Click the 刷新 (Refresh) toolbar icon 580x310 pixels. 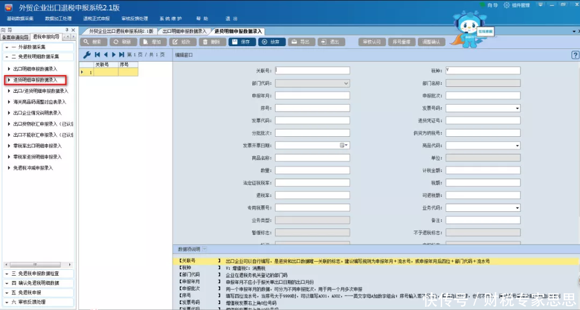(x=124, y=42)
